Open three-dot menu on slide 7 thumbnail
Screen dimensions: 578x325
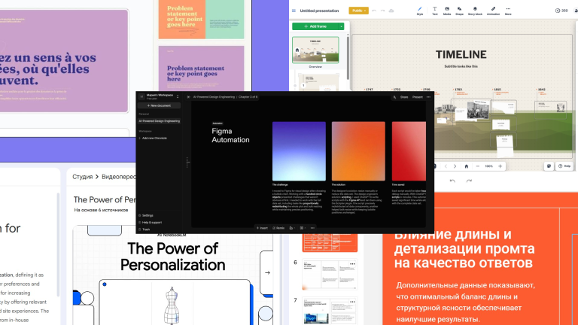[352, 302]
